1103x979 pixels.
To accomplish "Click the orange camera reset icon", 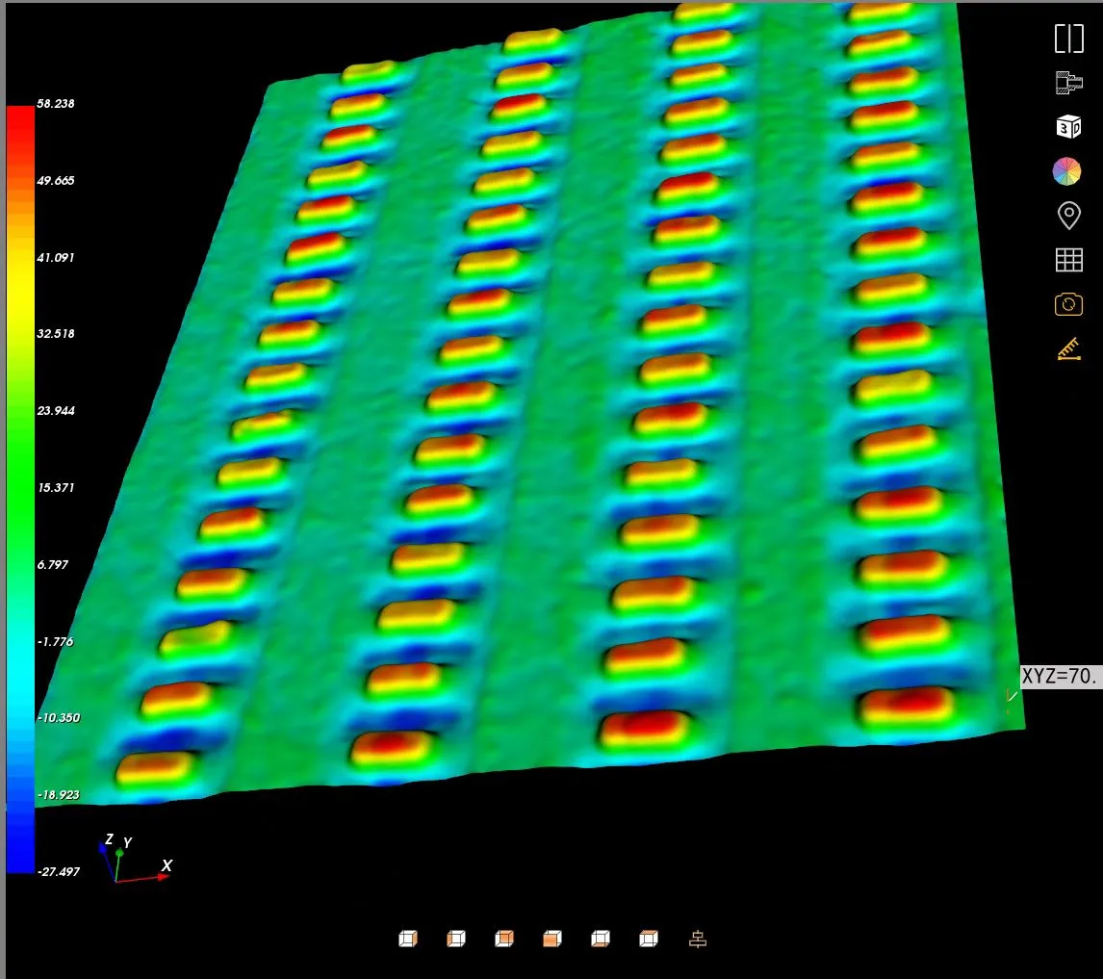I will point(1068,304).
